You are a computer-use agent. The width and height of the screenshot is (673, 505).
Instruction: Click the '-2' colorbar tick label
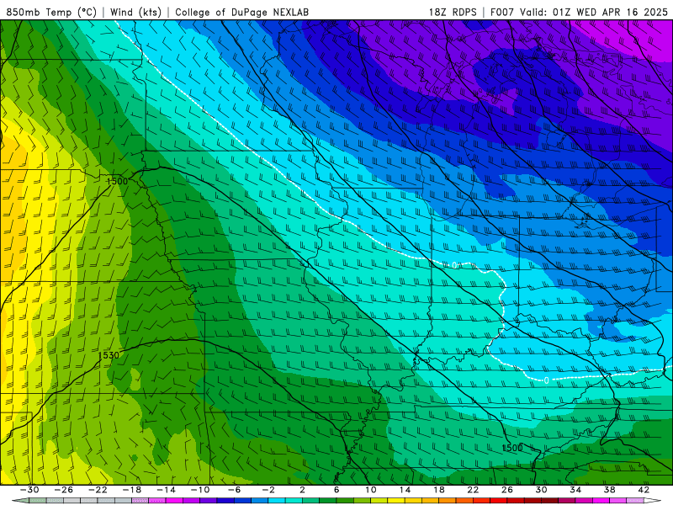(x=268, y=490)
